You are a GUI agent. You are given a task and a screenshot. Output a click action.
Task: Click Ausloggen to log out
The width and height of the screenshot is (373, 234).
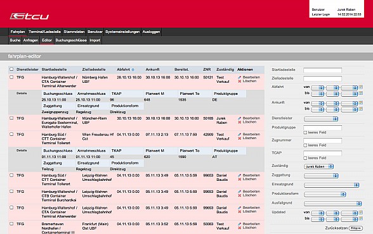tap(151, 32)
